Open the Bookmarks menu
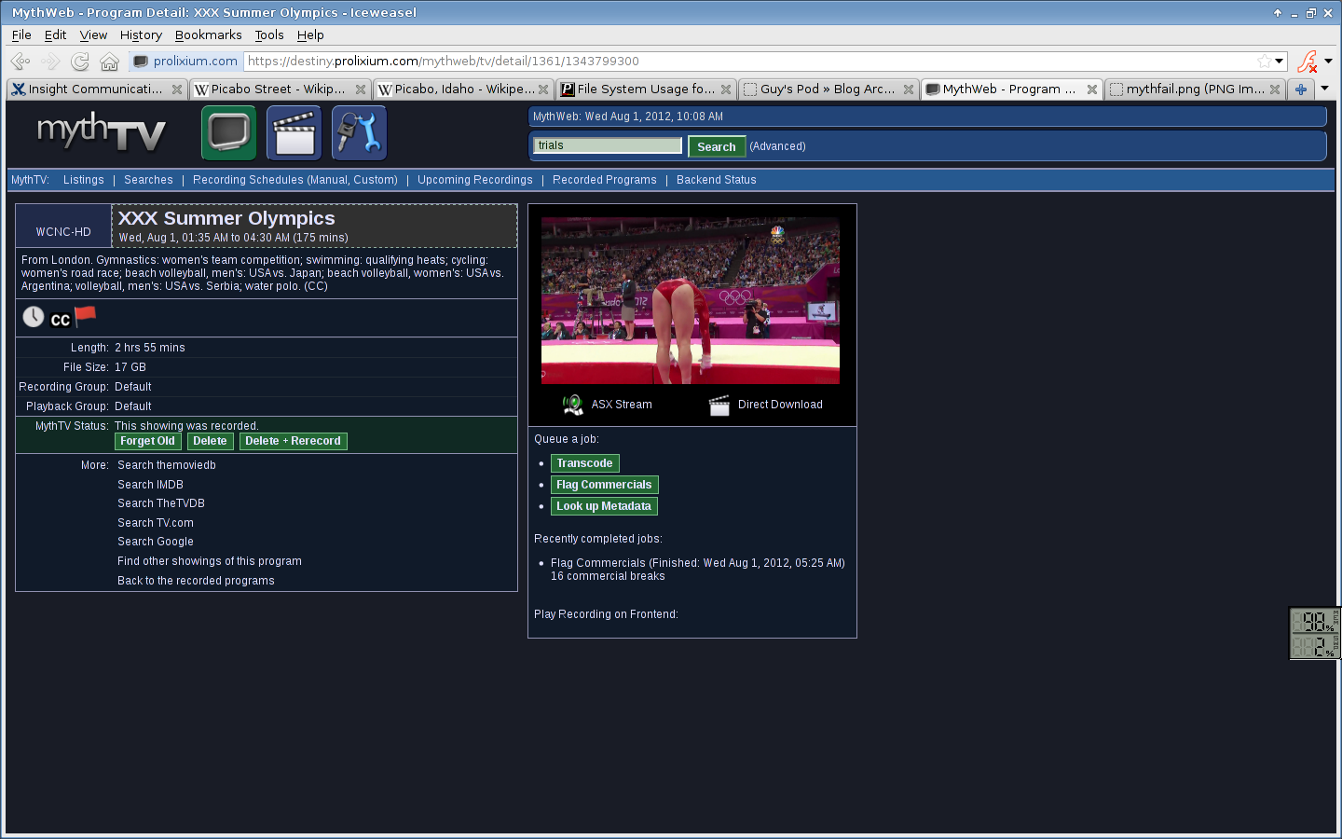The image size is (1342, 839). coord(208,34)
